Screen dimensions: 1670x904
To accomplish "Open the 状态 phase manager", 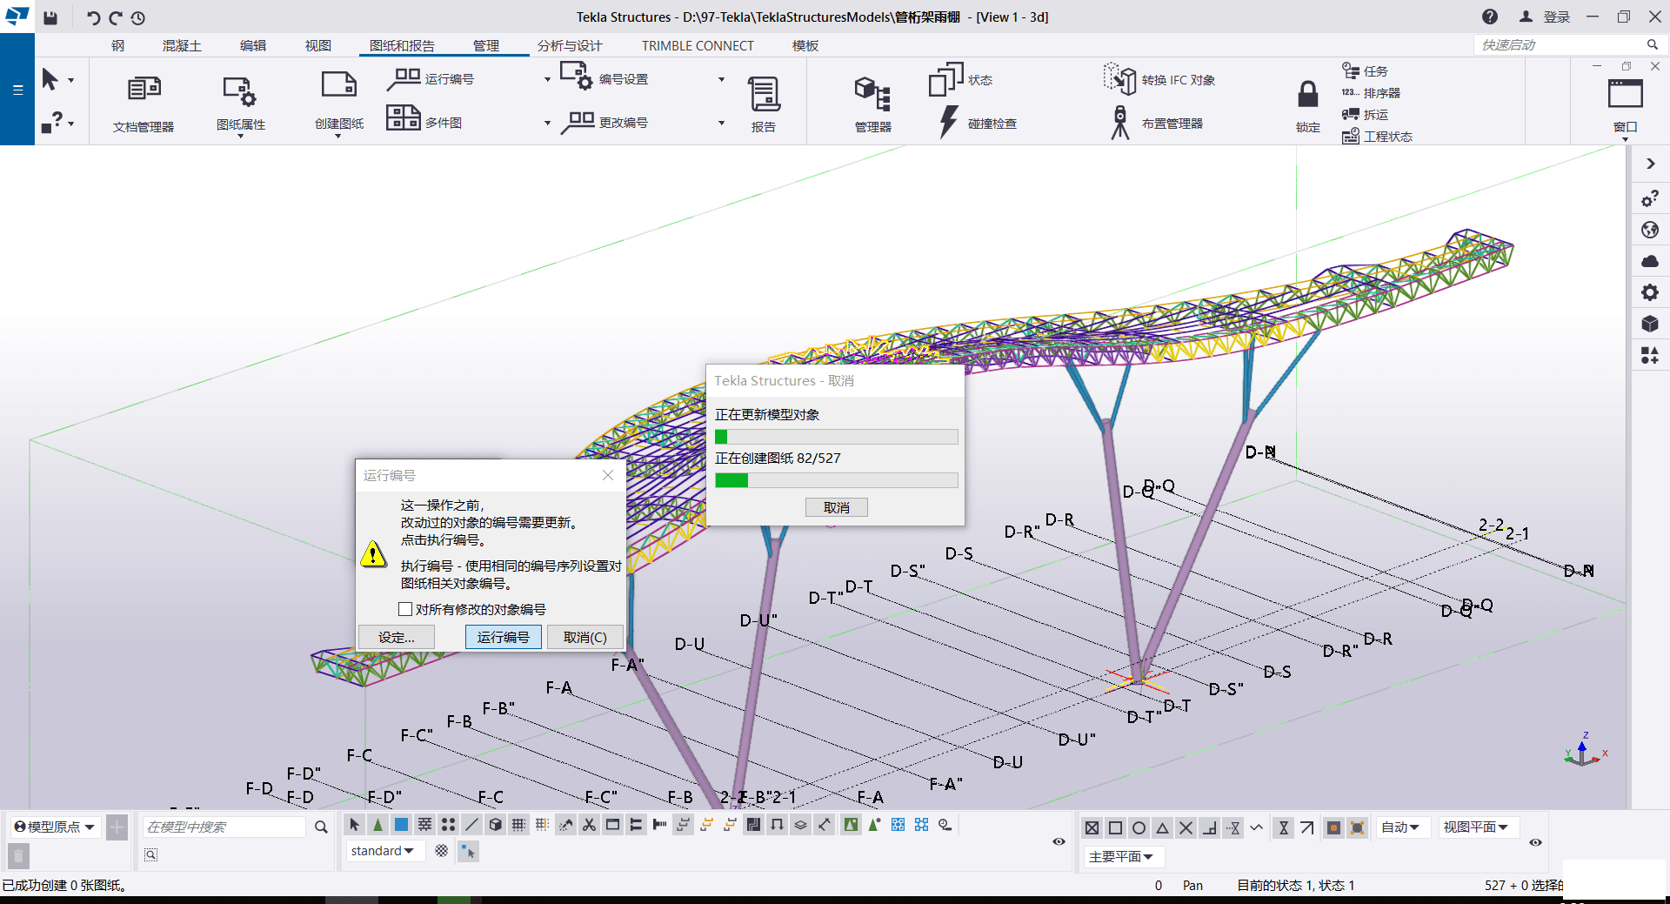I will 961,79.
